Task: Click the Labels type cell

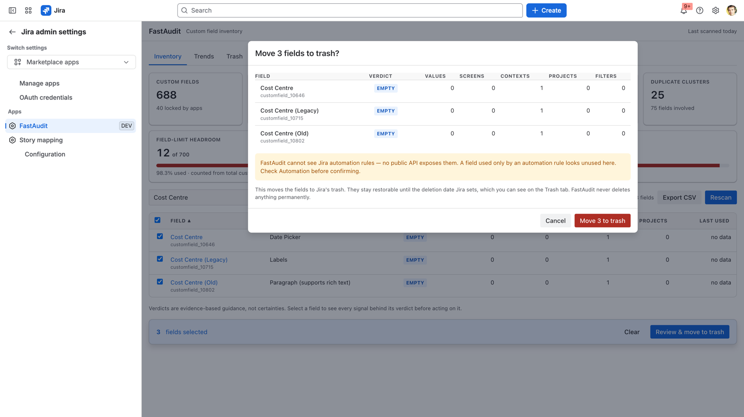Action: pyautogui.click(x=278, y=260)
